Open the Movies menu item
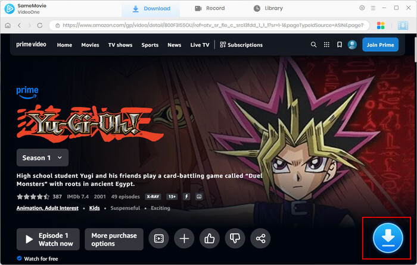 point(90,45)
